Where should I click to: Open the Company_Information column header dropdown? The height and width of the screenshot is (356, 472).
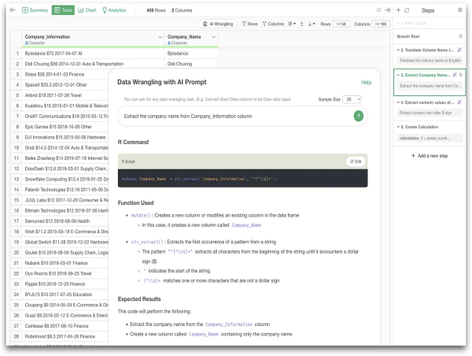point(160,37)
